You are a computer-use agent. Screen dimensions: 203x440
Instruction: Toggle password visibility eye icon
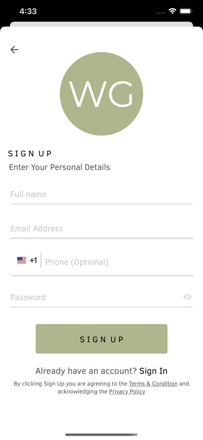point(187,297)
